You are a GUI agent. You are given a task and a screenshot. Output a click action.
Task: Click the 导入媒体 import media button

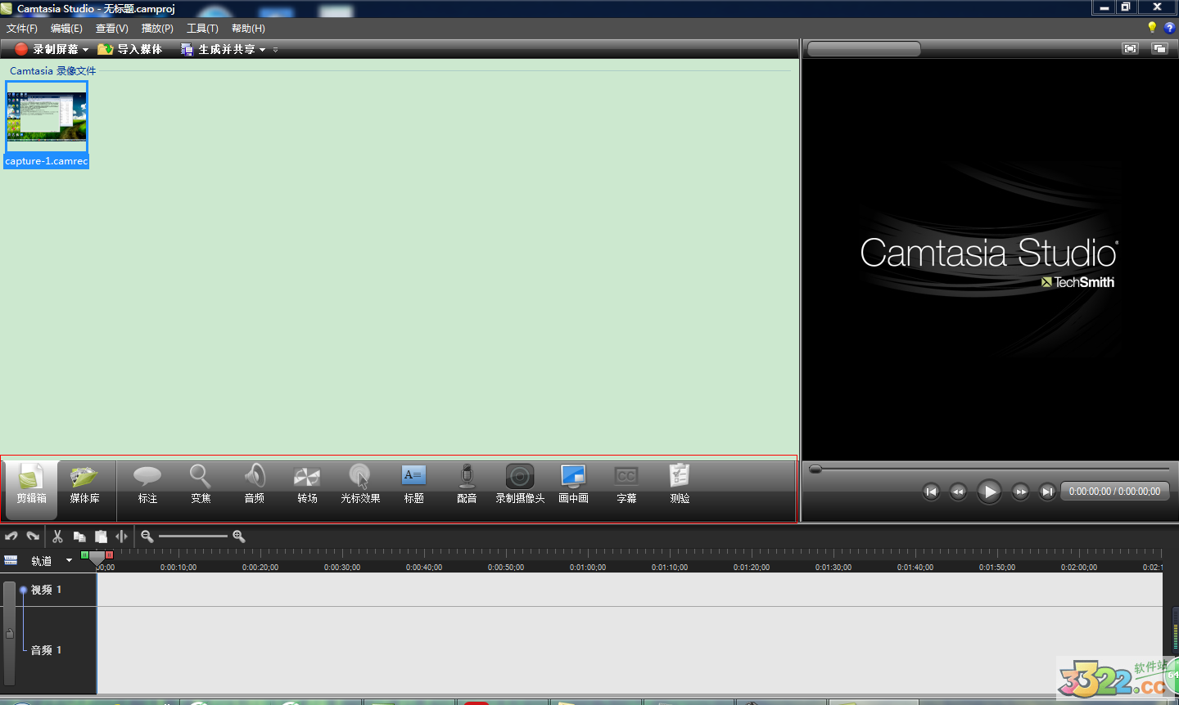click(130, 49)
